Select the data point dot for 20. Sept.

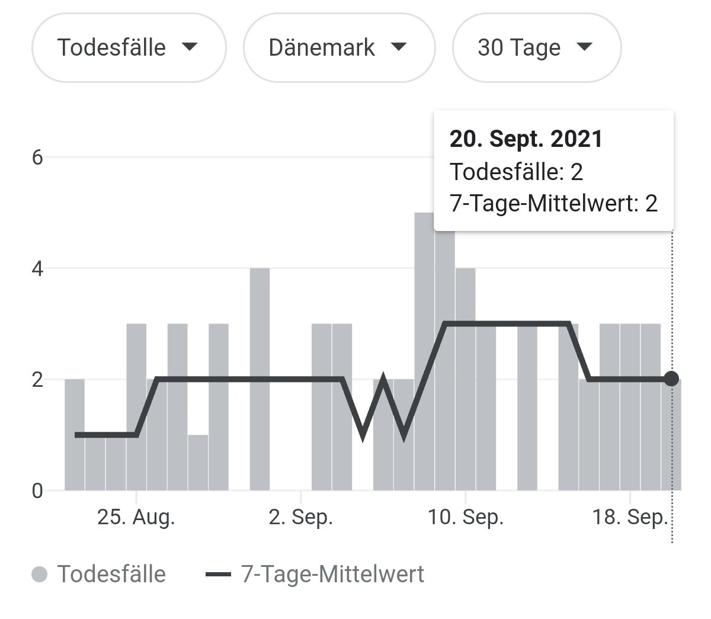point(671,379)
